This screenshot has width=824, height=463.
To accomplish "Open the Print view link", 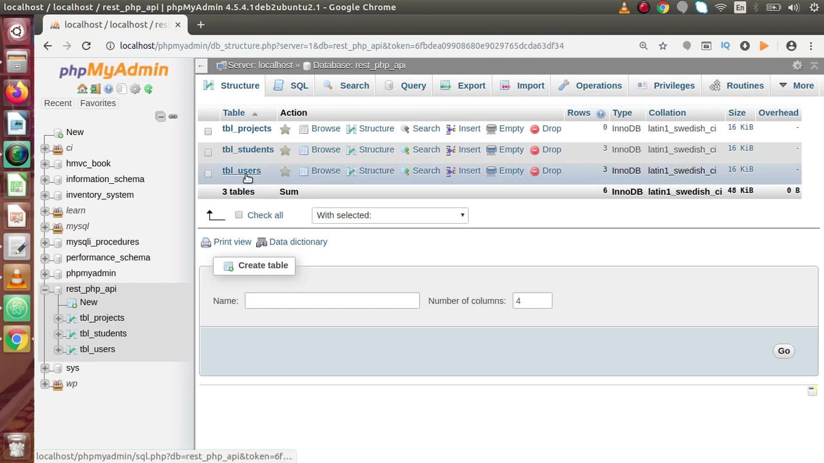I will pos(226,242).
